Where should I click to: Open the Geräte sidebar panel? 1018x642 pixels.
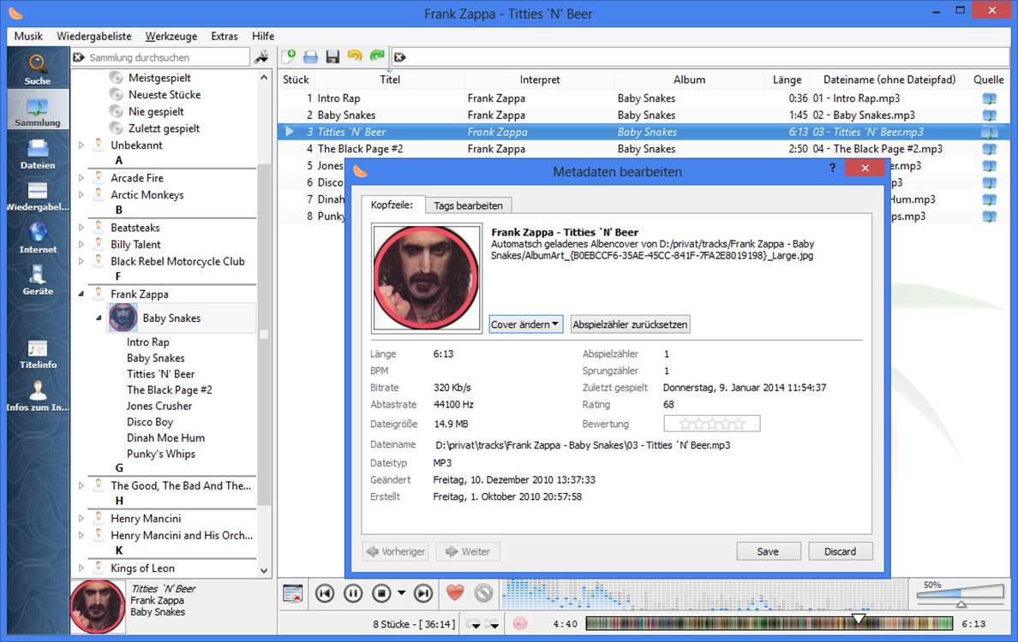[x=37, y=280]
